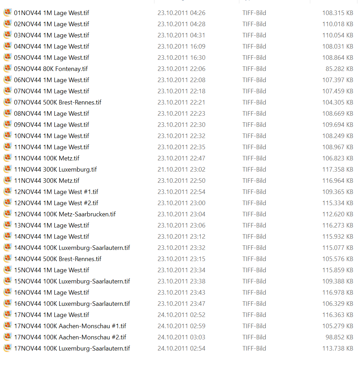Click file name 11NOV44 300K Metz.tif
Screen dimensions: 363x382
[46, 181]
